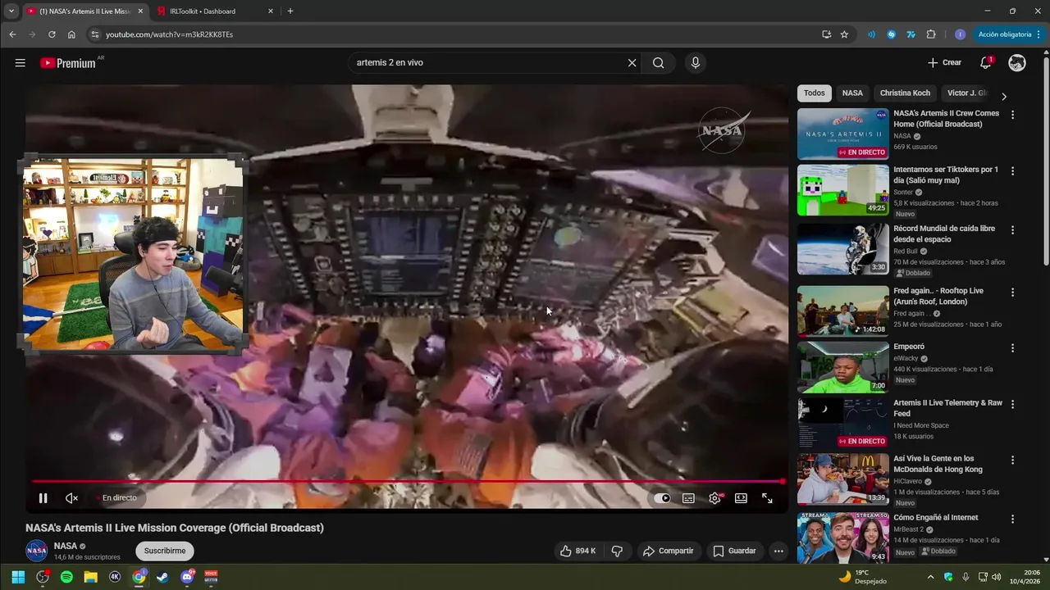
Task: Open the NASA channel name link
Action: coord(66,546)
